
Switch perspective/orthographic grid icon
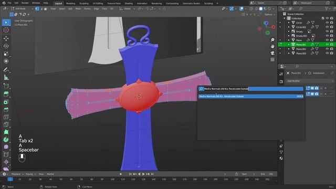(272, 59)
